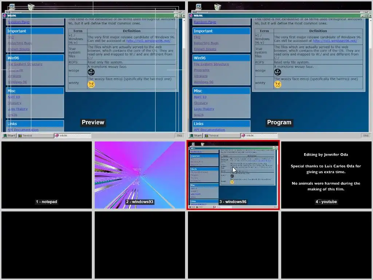
Task: Open Logo History link in Program
Action: [204, 109]
